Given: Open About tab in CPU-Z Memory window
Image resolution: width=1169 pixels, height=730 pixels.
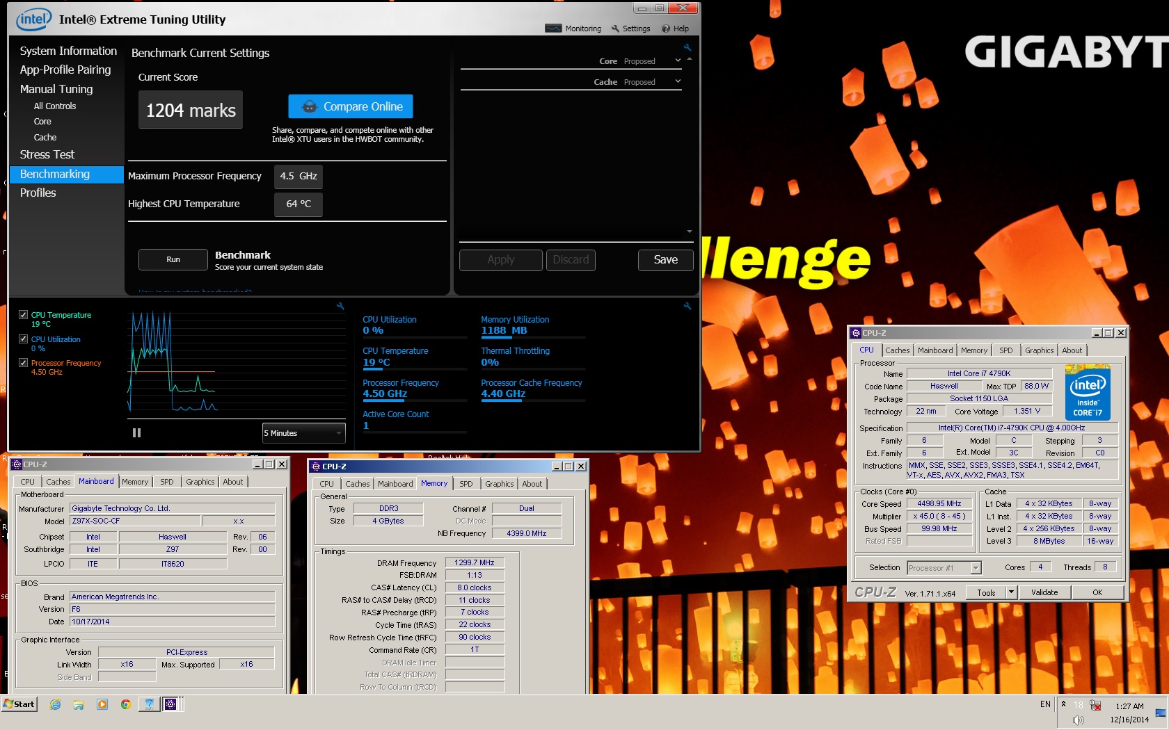Looking at the screenshot, I should coord(532,484).
